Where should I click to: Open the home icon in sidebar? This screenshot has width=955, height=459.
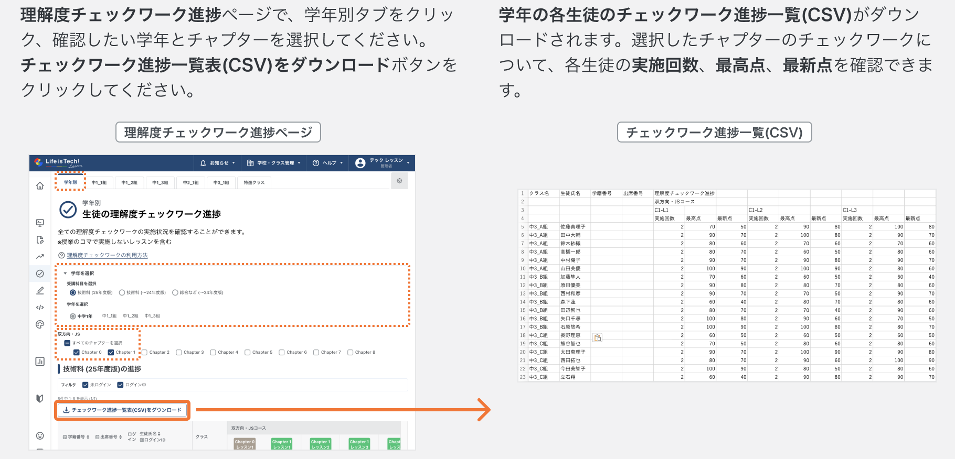40,186
